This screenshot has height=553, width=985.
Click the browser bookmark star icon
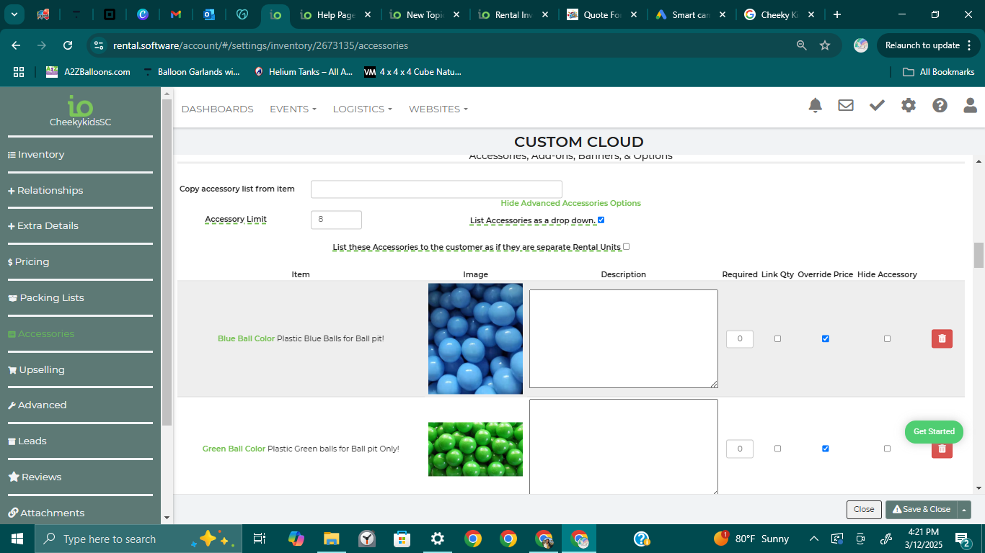coord(825,45)
